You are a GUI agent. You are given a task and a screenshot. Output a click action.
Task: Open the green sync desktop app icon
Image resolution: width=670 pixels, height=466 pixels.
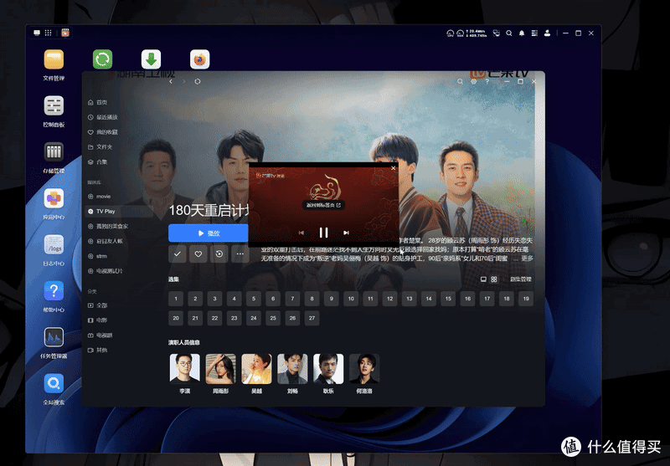pos(102,59)
